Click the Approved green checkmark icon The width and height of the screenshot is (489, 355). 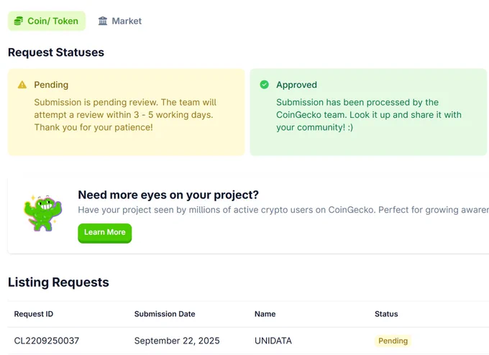[x=264, y=85]
